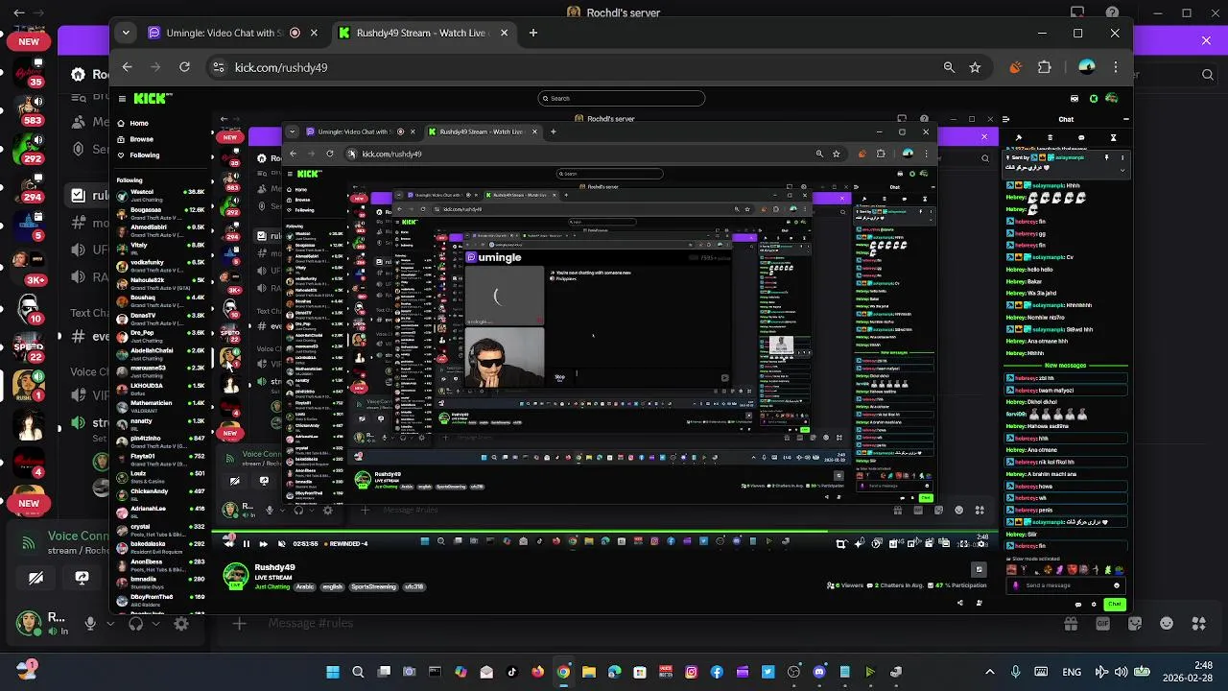Screen dimensions: 1228x691
Task: Select the Arabic stream tag
Action: tap(305, 586)
